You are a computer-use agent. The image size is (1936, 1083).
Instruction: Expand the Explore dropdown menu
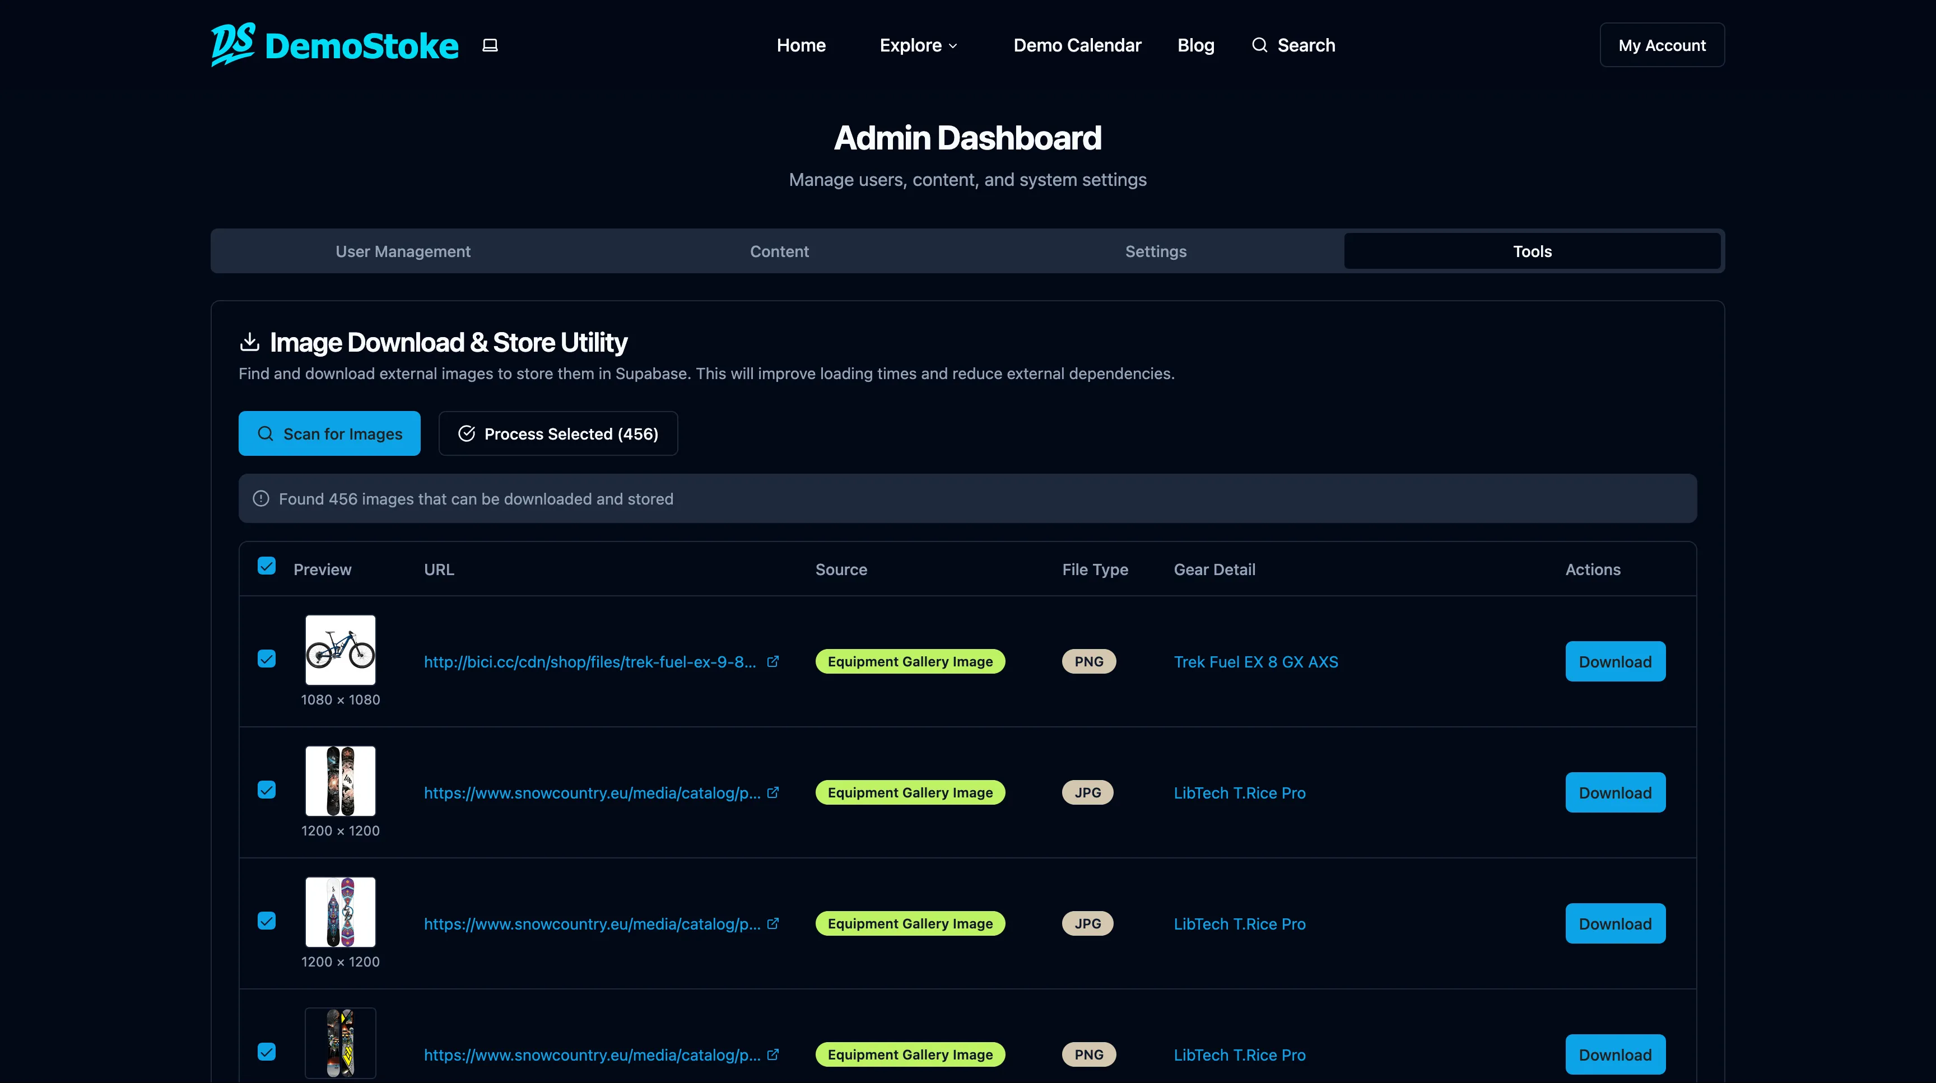pyautogui.click(x=918, y=45)
